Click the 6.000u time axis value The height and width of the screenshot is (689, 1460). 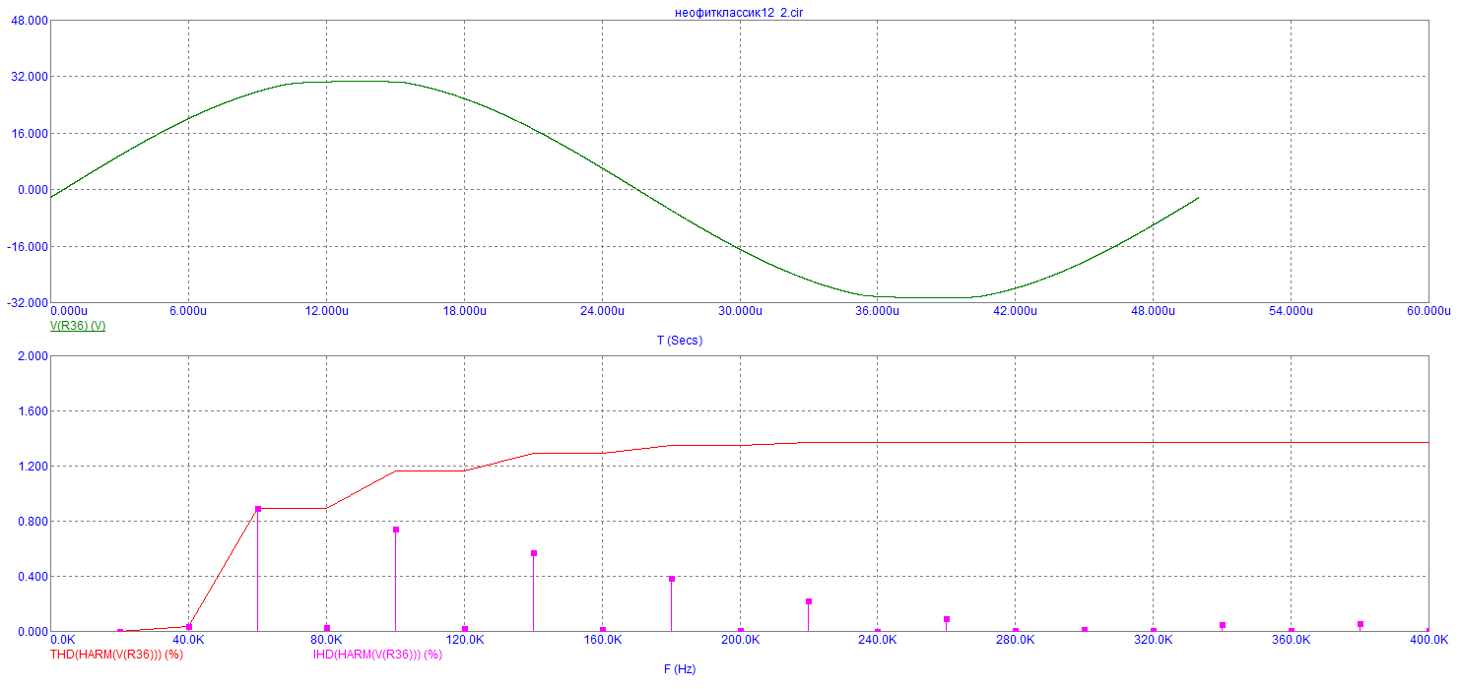pos(187,311)
